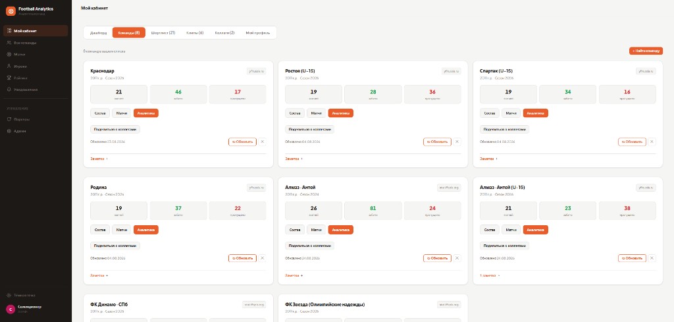Screen dimensions: 674x322
Task: Share Краснодар via Поделиться с коллегами
Action: [x=115, y=130]
